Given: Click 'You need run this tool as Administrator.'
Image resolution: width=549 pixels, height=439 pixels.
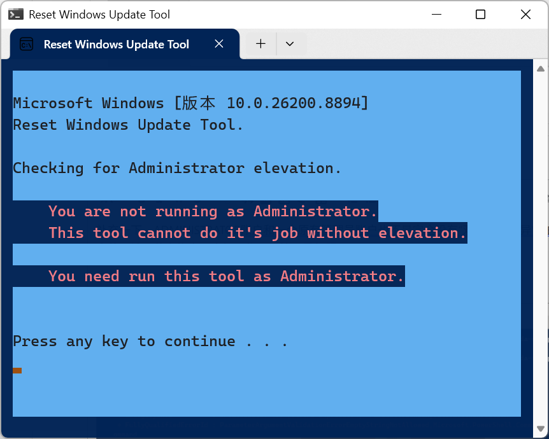Looking at the screenshot, I should (x=226, y=276).
